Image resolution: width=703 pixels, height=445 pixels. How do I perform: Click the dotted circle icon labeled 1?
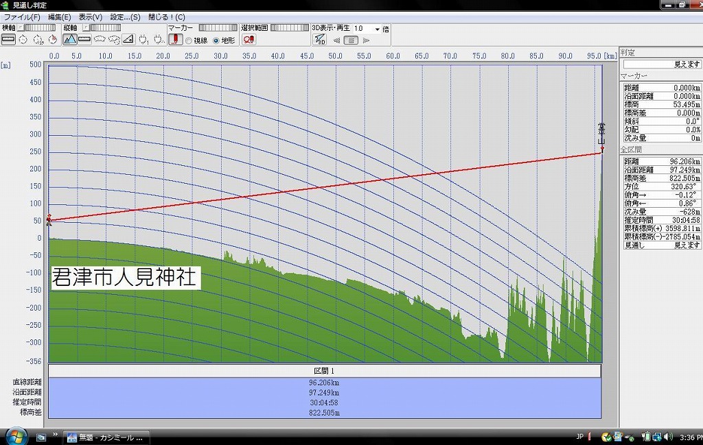click(143, 40)
